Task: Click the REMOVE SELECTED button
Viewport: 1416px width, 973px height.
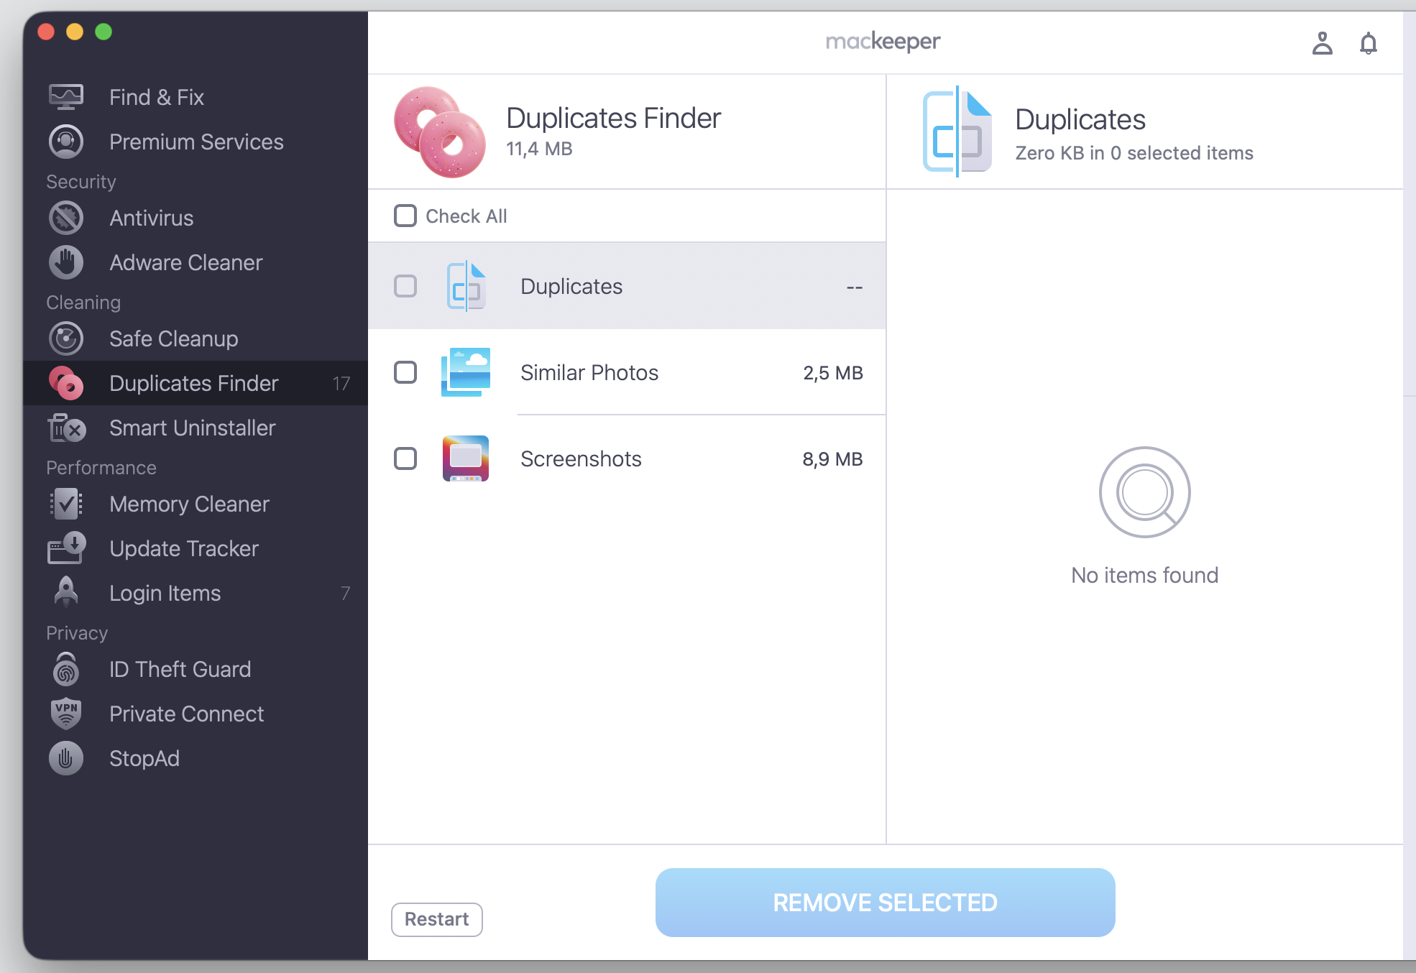Action: [x=886, y=903]
